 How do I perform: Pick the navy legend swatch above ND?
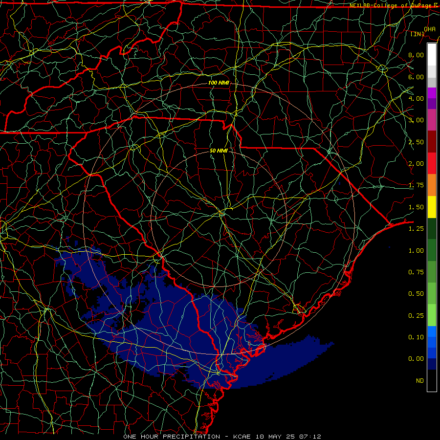[x=432, y=364]
